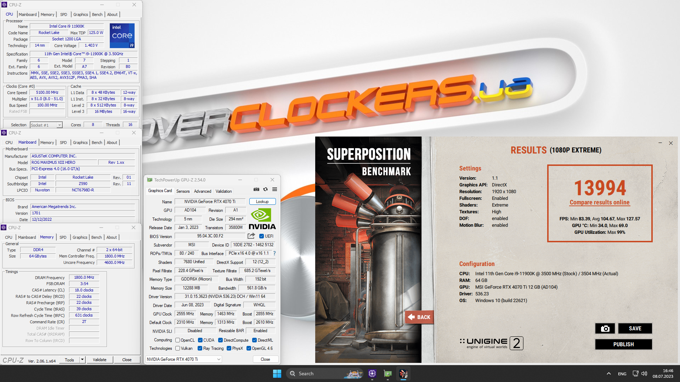Minimize the Superposition results window
The image size is (680, 382).
point(660,143)
